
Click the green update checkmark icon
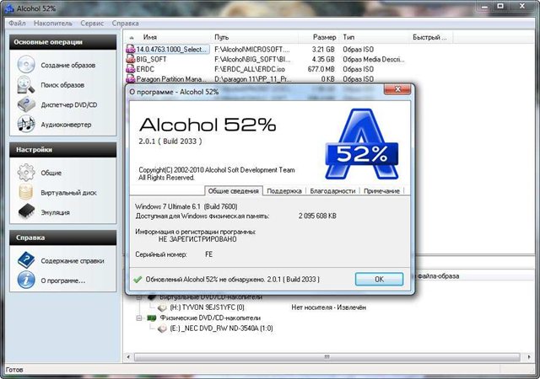pos(138,280)
